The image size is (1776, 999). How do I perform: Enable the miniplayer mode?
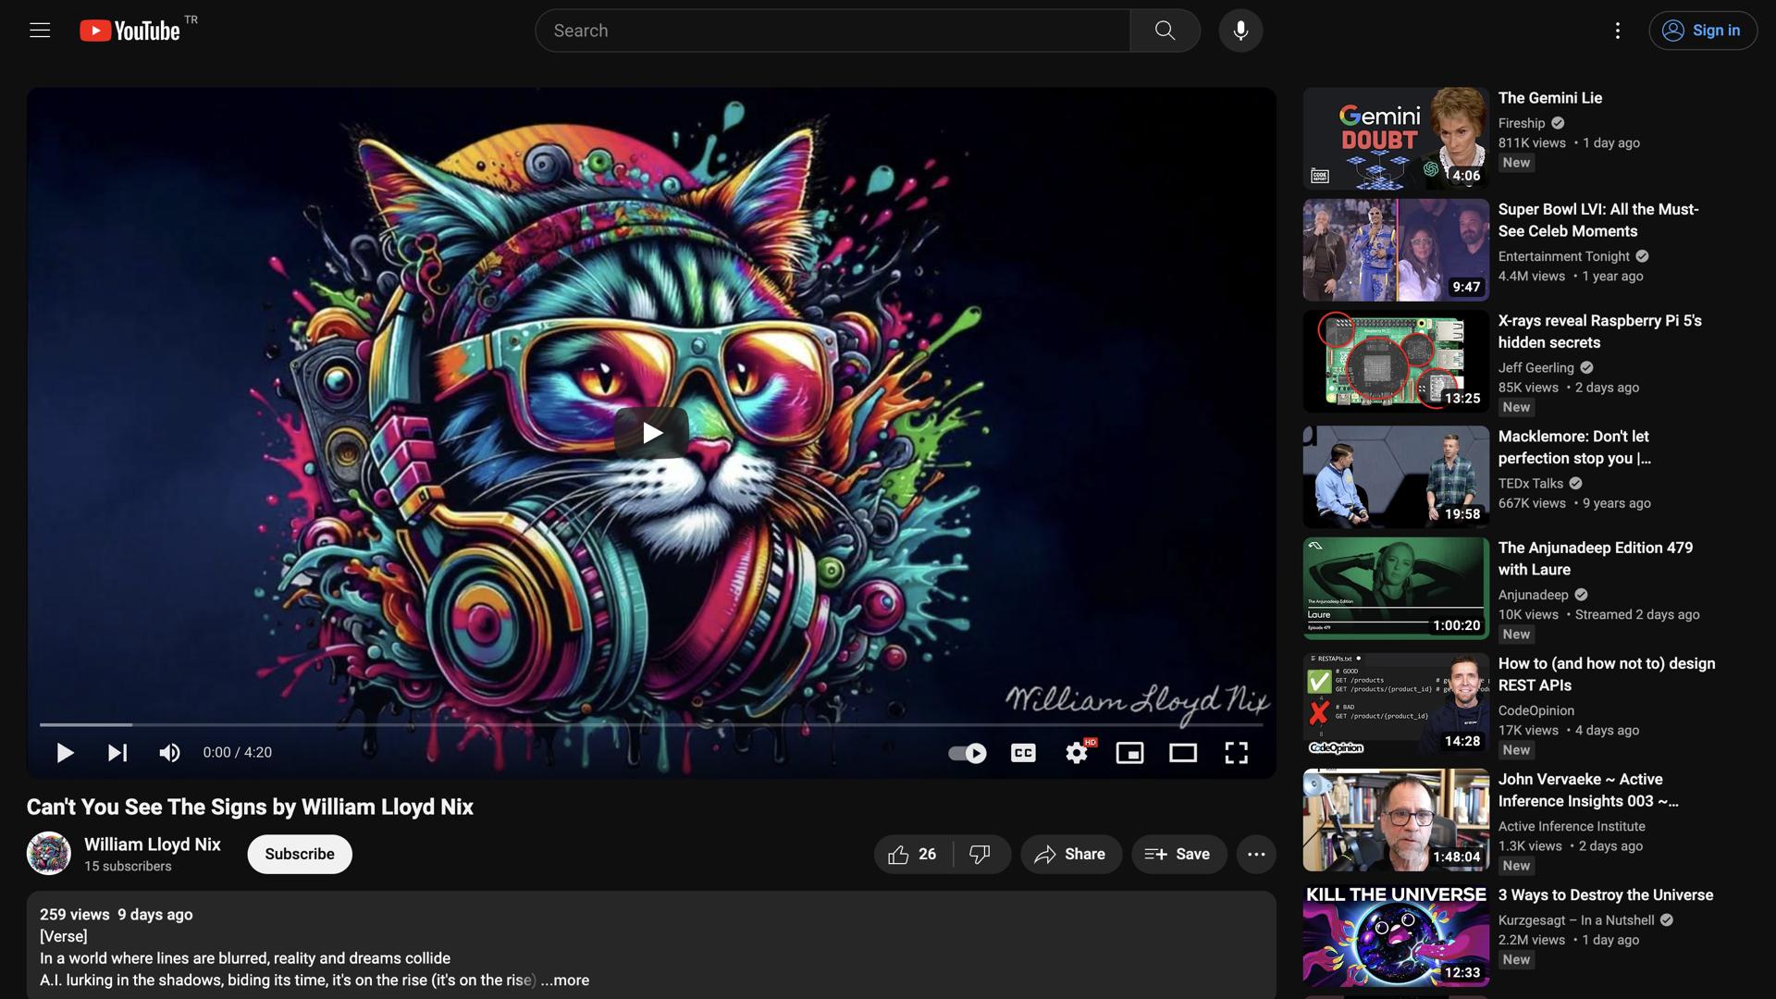tap(1129, 753)
